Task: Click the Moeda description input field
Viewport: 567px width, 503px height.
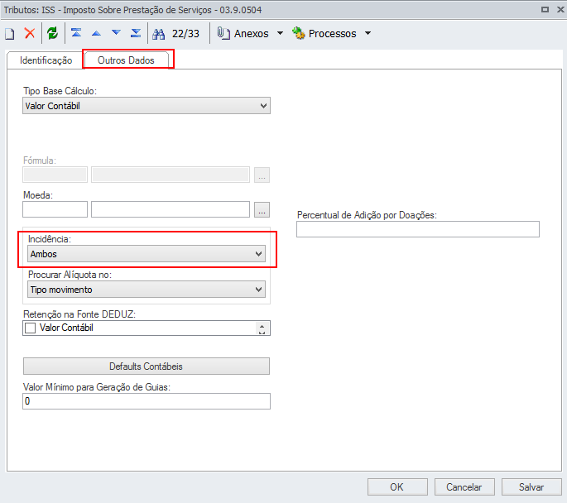Action: click(x=171, y=209)
